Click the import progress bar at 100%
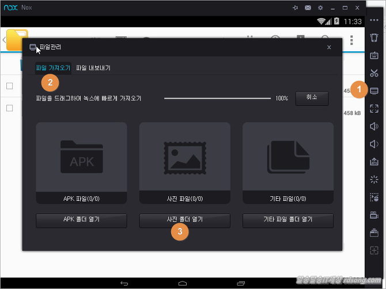The height and width of the screenshot is (289, 386). point(217,98)
